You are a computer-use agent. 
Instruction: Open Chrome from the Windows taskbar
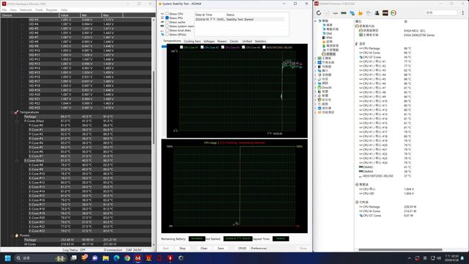coord(127,258)
